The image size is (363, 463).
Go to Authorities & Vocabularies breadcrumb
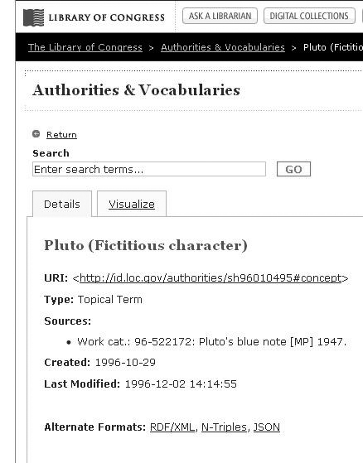(x=223, y=47)
